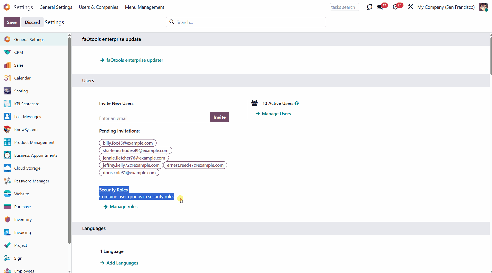Open the Menu Management menu

click(144, 7)
